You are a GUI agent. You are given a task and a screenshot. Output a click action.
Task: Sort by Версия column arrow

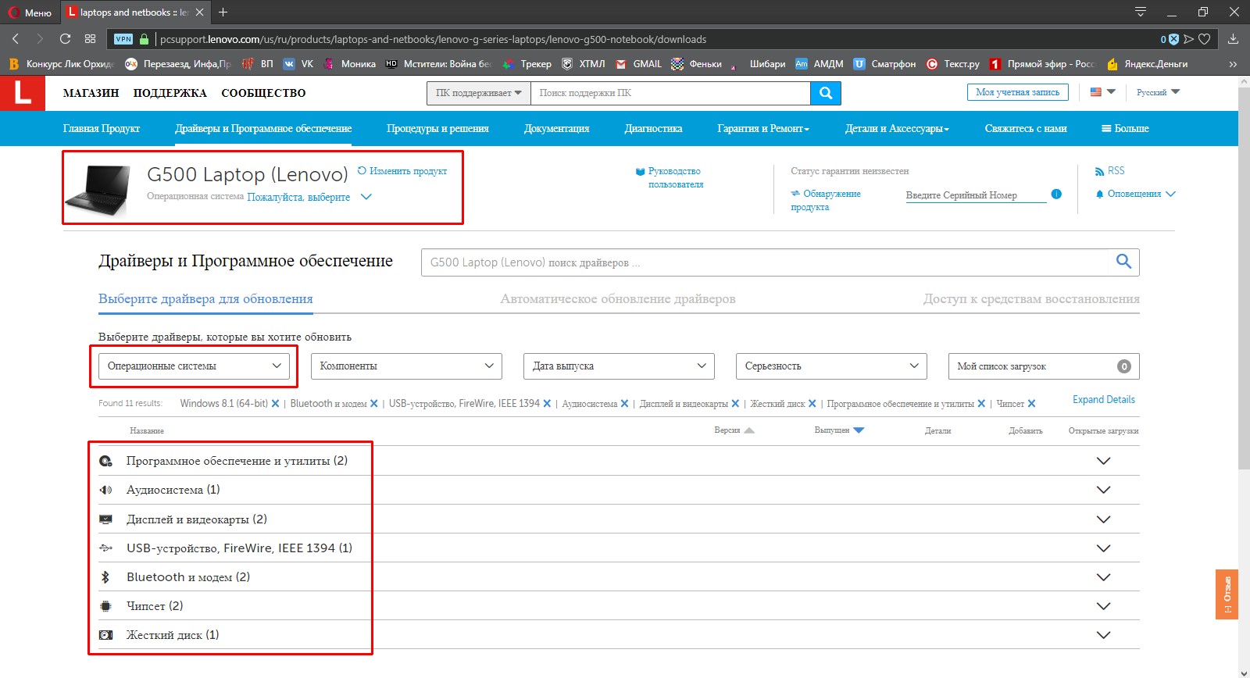pos(749,430)
